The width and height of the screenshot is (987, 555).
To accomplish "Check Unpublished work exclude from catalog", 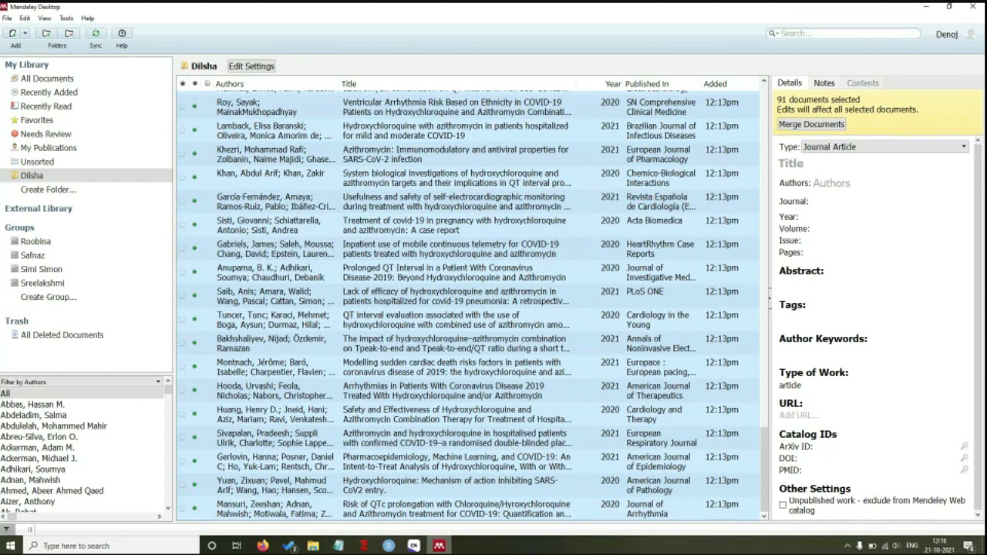I will click(783, 505).
